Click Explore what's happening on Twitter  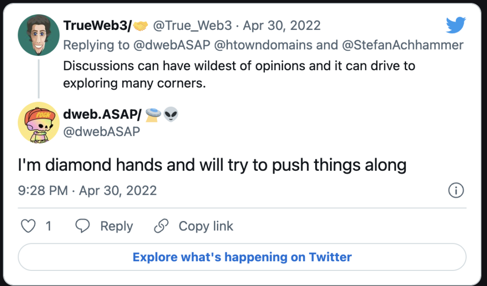(242, 257)
